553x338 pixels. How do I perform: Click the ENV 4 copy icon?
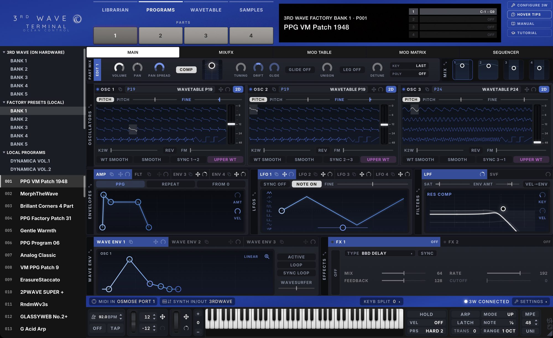click(x=229, y=174)
